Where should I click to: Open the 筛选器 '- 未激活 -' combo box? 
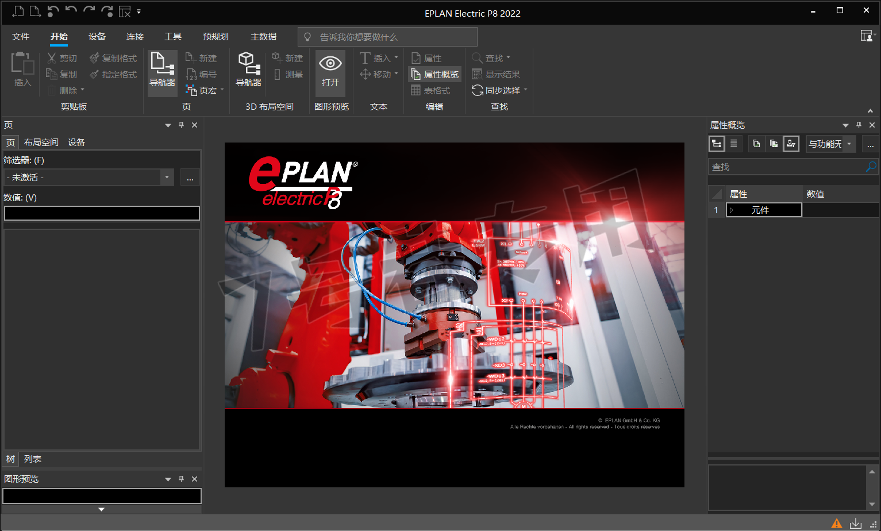89,177
